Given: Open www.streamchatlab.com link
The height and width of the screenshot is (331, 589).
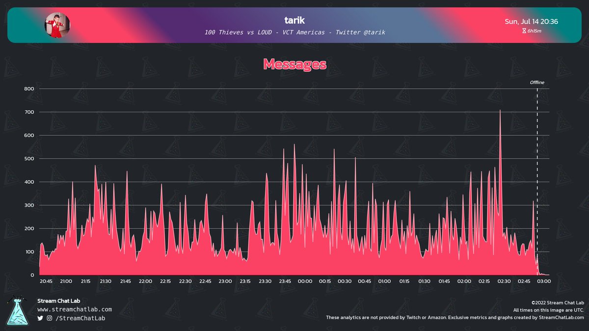Looking at the screenshot, I should (x=76, y=309).
